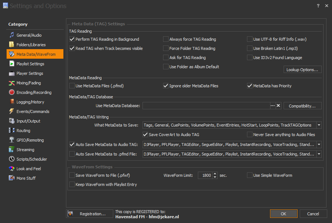This screenshot has width=332, height=223.
Task: Open the What MetaData to Save dropdown
Action: tap(319, 125)
